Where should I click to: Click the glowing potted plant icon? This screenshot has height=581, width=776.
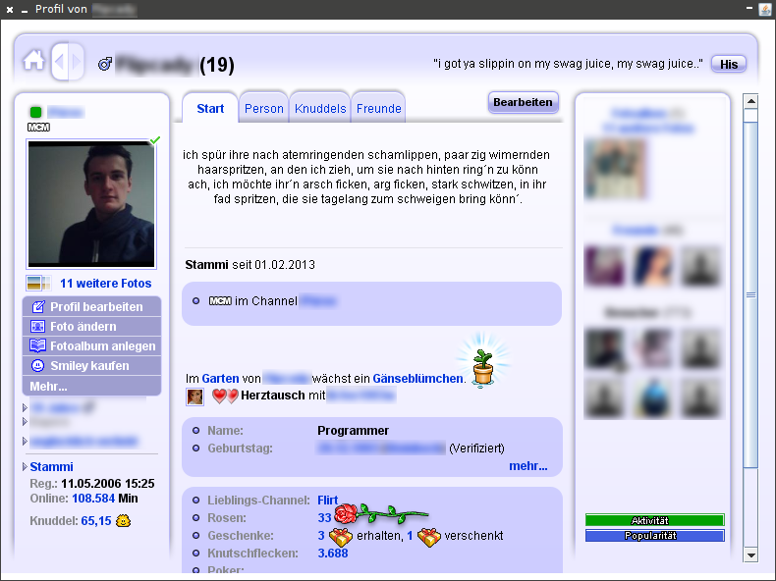(x=482, y=361)
